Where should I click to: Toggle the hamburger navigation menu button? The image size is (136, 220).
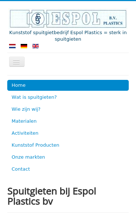[17, 62]
